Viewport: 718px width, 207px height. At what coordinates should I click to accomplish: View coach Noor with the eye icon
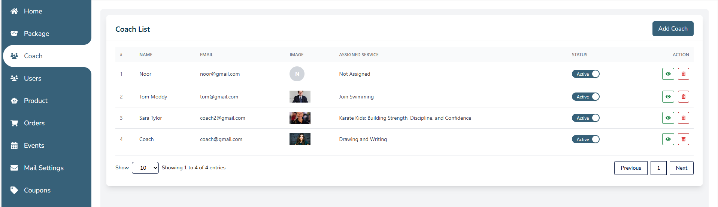coord(668,74)
